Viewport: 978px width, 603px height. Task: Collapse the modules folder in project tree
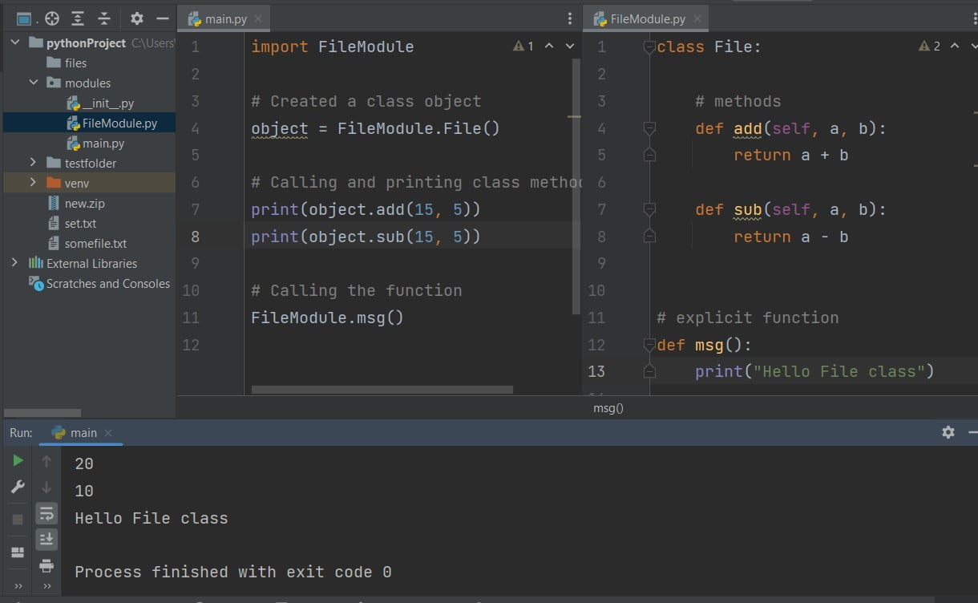(33, 83)
